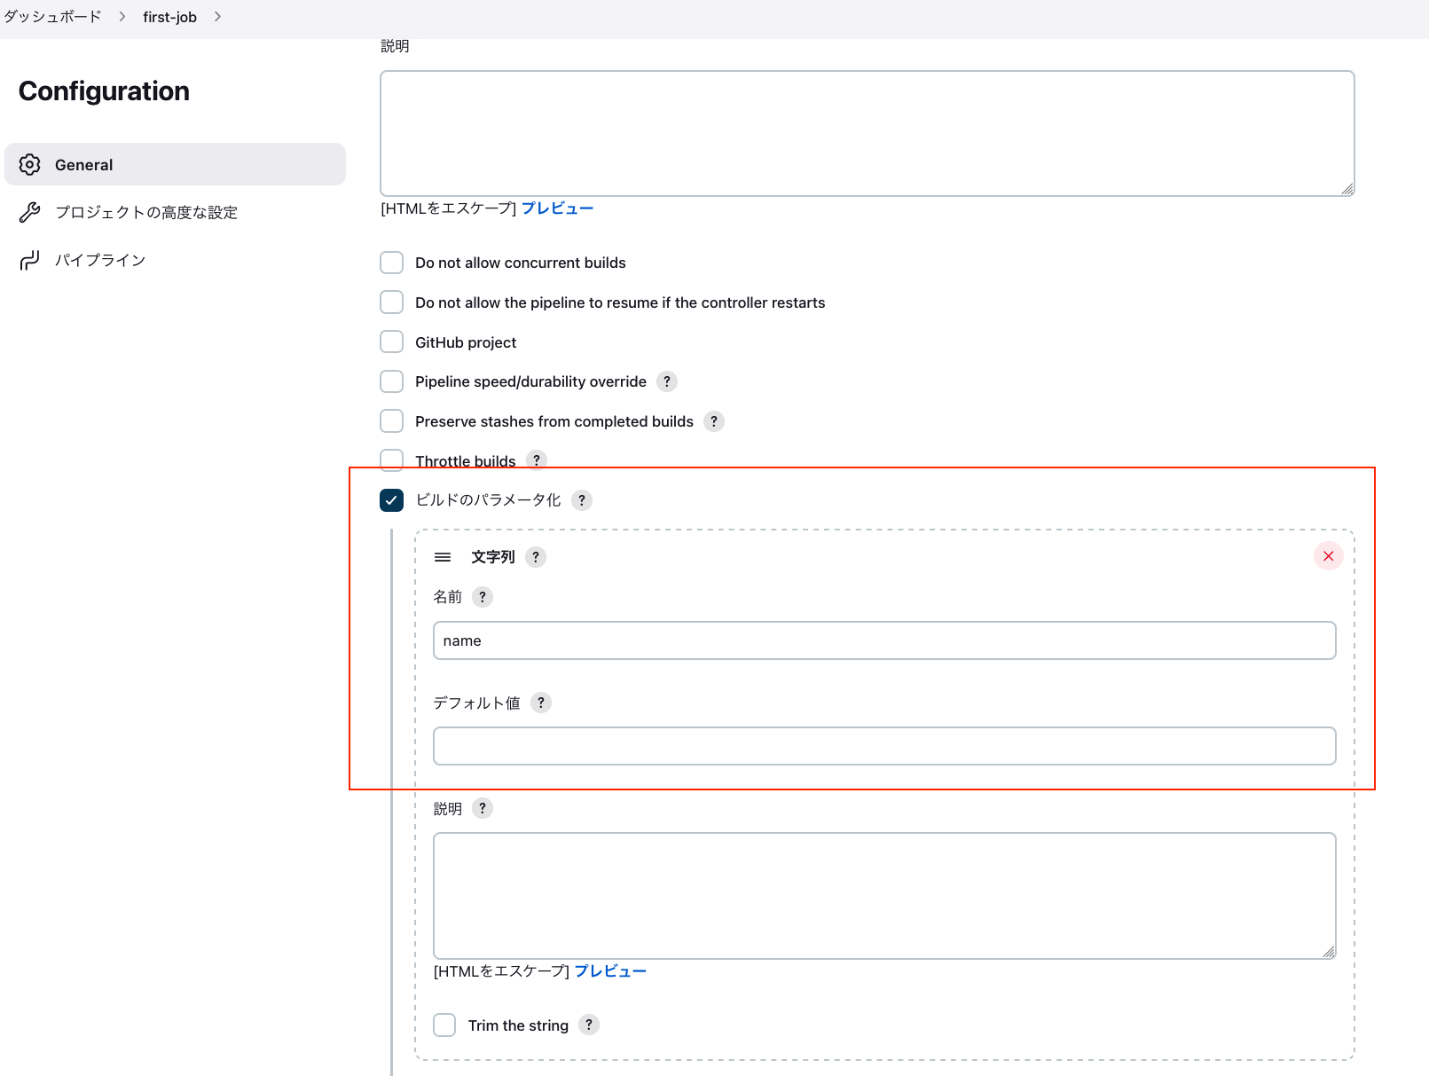Go to ダッシュボード breadcrumb
The width and height of the screenshot is (1429, 1076).
click(x=52, y=17)
